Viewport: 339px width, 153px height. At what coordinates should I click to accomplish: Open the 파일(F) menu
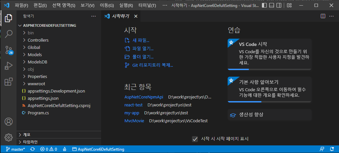(x=21, y=5)
